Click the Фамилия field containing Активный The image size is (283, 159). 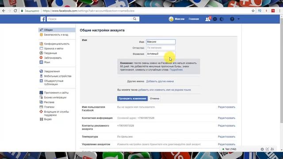coord(161,54)
